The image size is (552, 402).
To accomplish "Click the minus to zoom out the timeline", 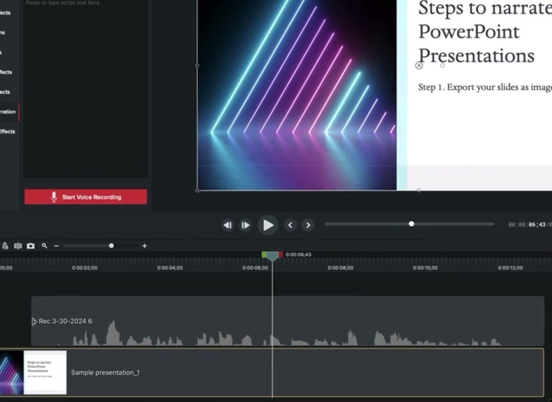I will click(x=56, y=246).
